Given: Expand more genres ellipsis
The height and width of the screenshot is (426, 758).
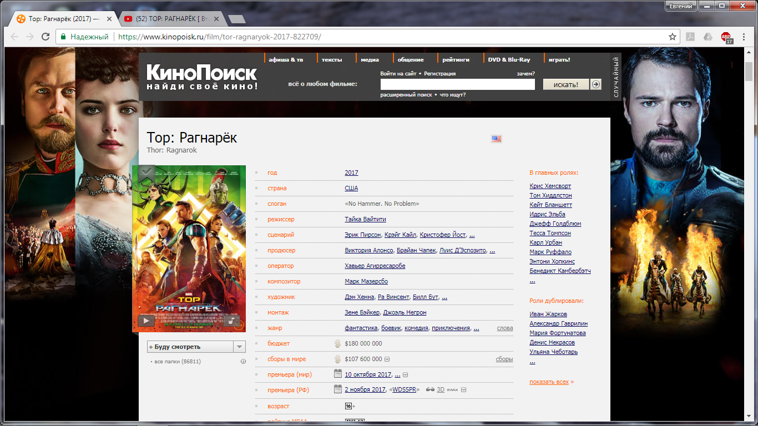Looking at the screenshot, I should tap(476, 328).
